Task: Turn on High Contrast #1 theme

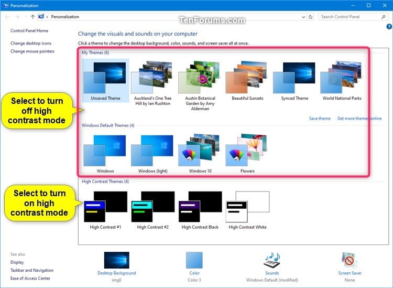Action: click(x=105, y=210)
